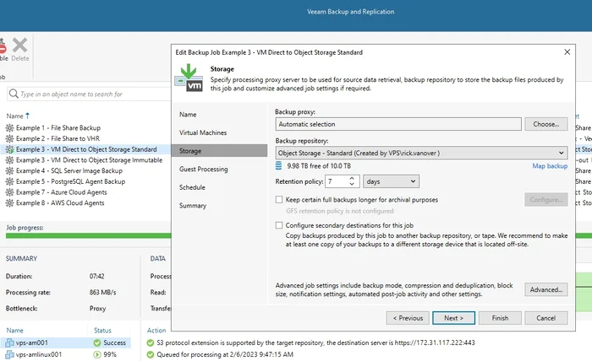Viewport: 592px width, 361px height.
Task: Click the VM icon beside vps-am001
Action: coord(10,342)
